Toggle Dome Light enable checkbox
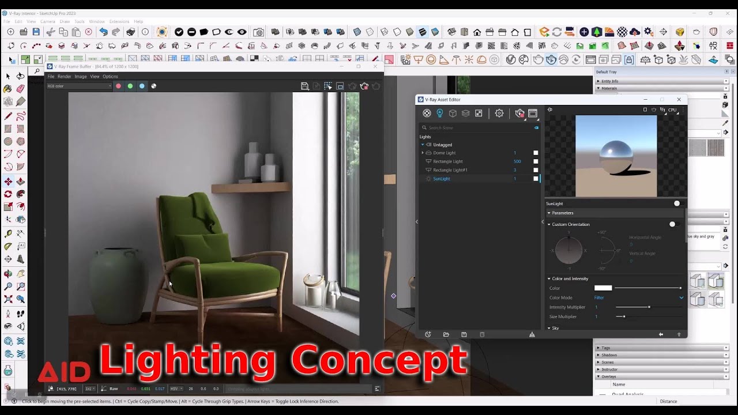 536,153
